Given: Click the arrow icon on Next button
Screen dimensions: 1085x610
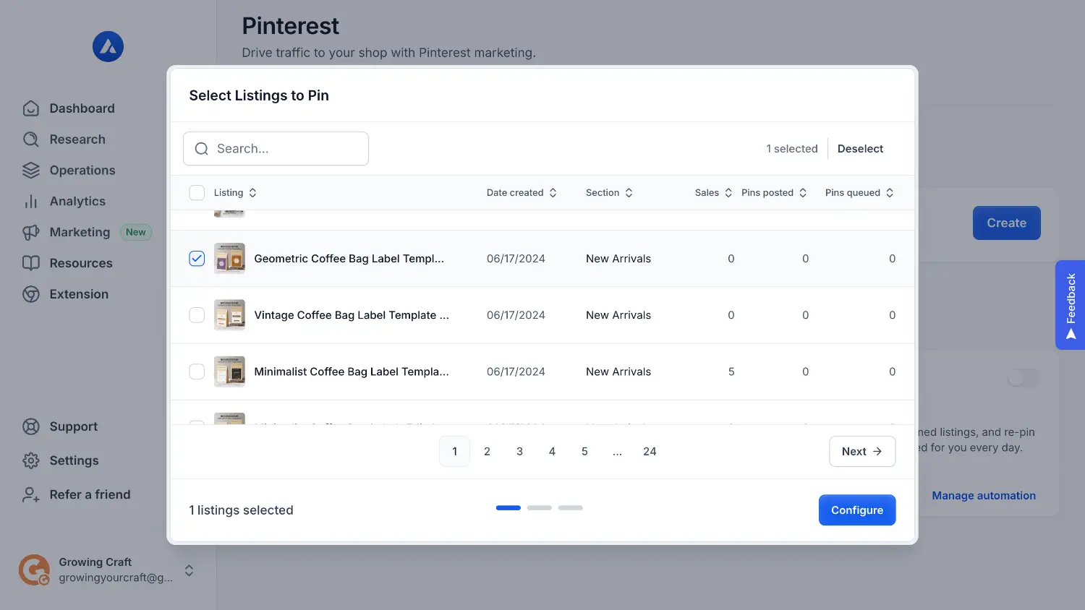Looking at the screenshot, I should (877, 452).
